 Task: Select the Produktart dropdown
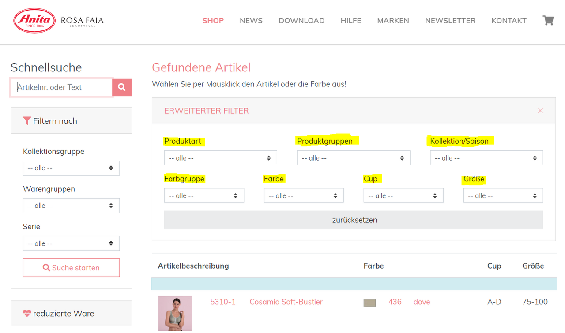220,158
